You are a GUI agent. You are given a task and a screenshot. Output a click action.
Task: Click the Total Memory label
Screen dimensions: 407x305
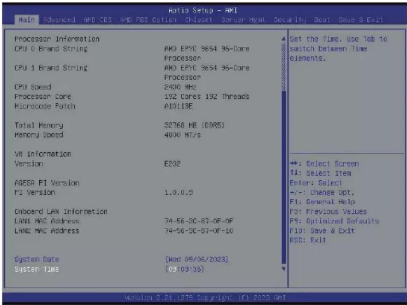click(x=39, y=125)
